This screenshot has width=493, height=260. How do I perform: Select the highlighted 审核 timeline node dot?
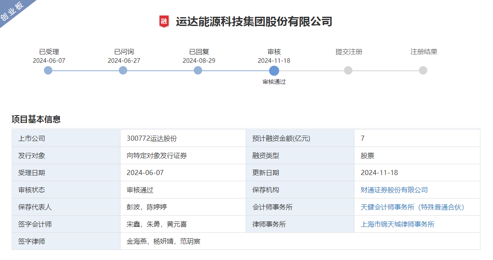coord(274,71)
